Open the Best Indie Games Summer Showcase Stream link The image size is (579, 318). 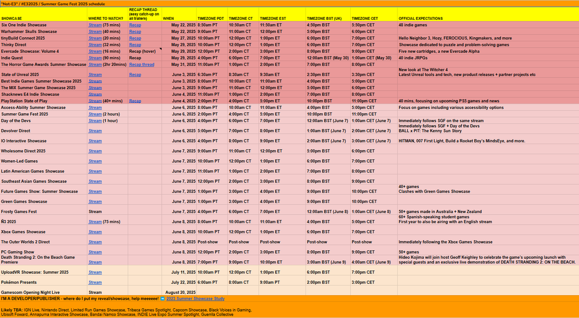tap(95, 81)
